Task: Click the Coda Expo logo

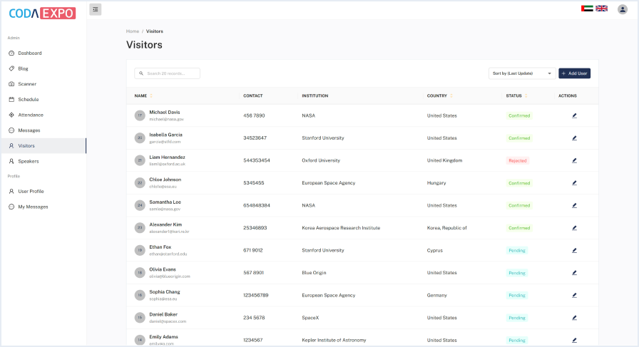Action: 42,13
